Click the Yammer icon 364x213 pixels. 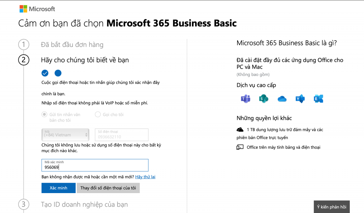pyautogui.click(x=300, y=99)
